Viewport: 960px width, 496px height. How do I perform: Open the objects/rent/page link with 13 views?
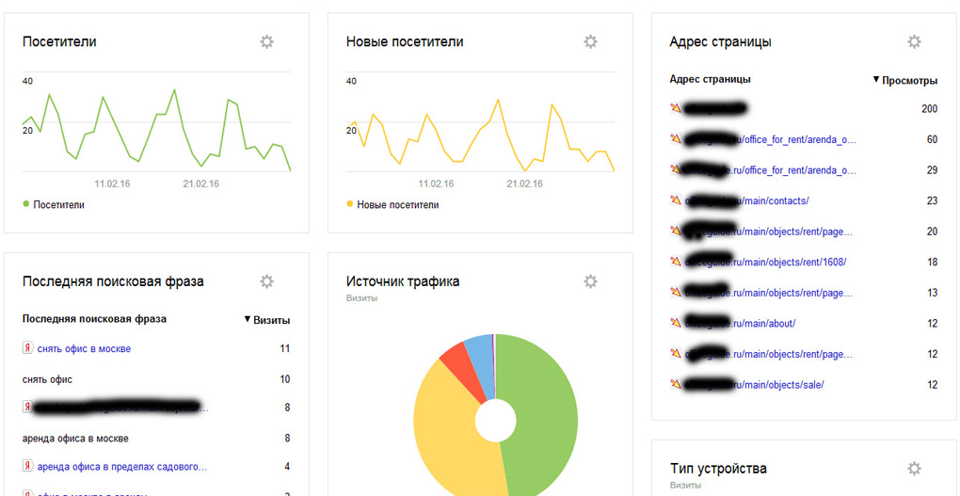(x=768, y=293)
